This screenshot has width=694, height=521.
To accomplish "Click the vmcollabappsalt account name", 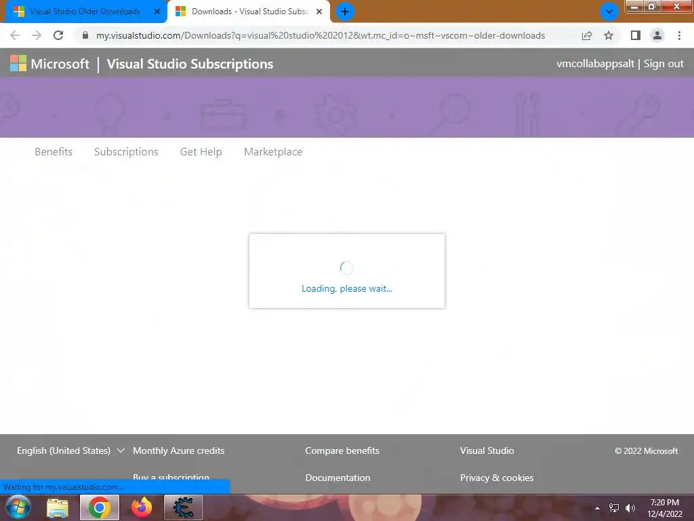I will click(x=595, y=63).
